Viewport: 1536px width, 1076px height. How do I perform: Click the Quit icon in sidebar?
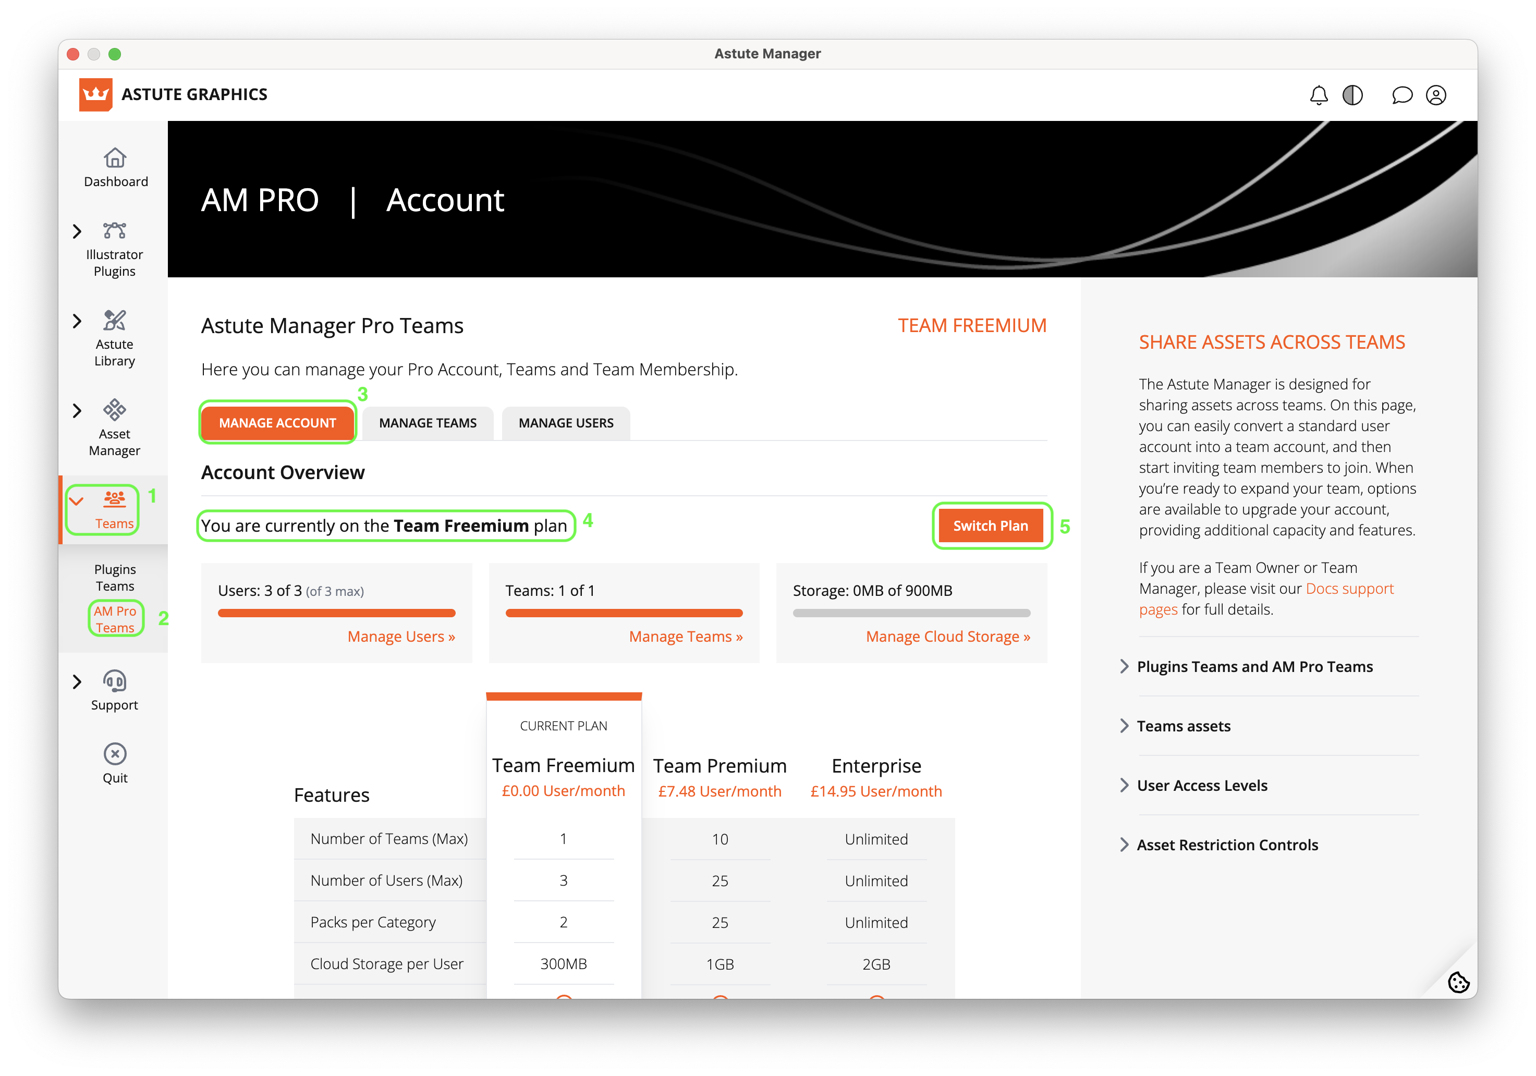click(115, 754)
